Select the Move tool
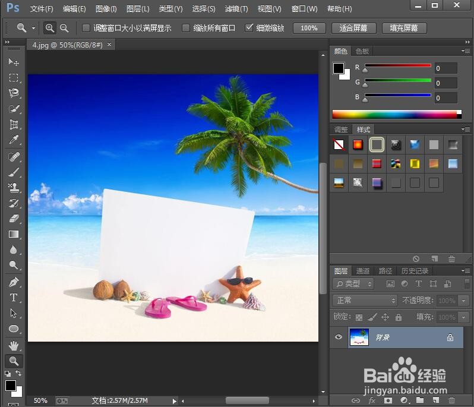474x407 pixels. click(13, 62)
